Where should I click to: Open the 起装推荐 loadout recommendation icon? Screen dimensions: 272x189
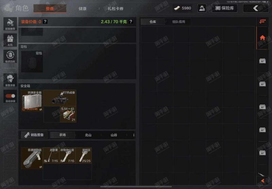10,24
